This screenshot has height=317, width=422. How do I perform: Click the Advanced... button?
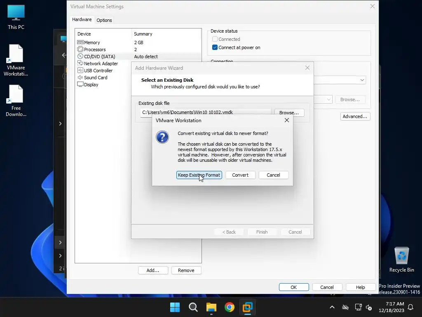pos(355,116)
